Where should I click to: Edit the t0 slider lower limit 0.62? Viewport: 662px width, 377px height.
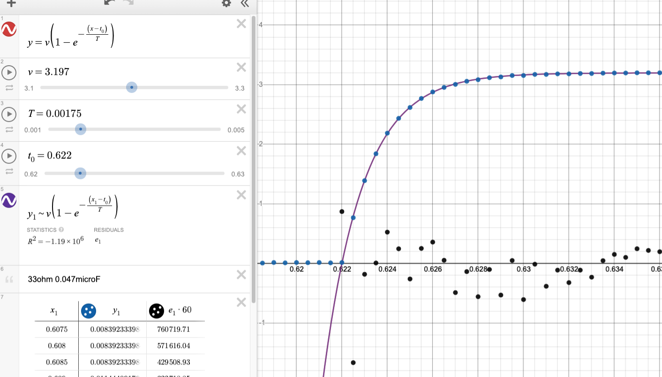31,174
